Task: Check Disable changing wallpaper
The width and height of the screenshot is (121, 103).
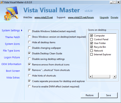Action: point(29,48)
